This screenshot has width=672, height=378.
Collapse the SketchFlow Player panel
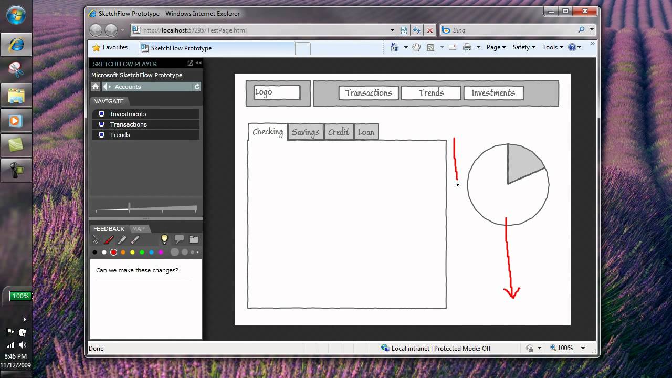[199, 63]
